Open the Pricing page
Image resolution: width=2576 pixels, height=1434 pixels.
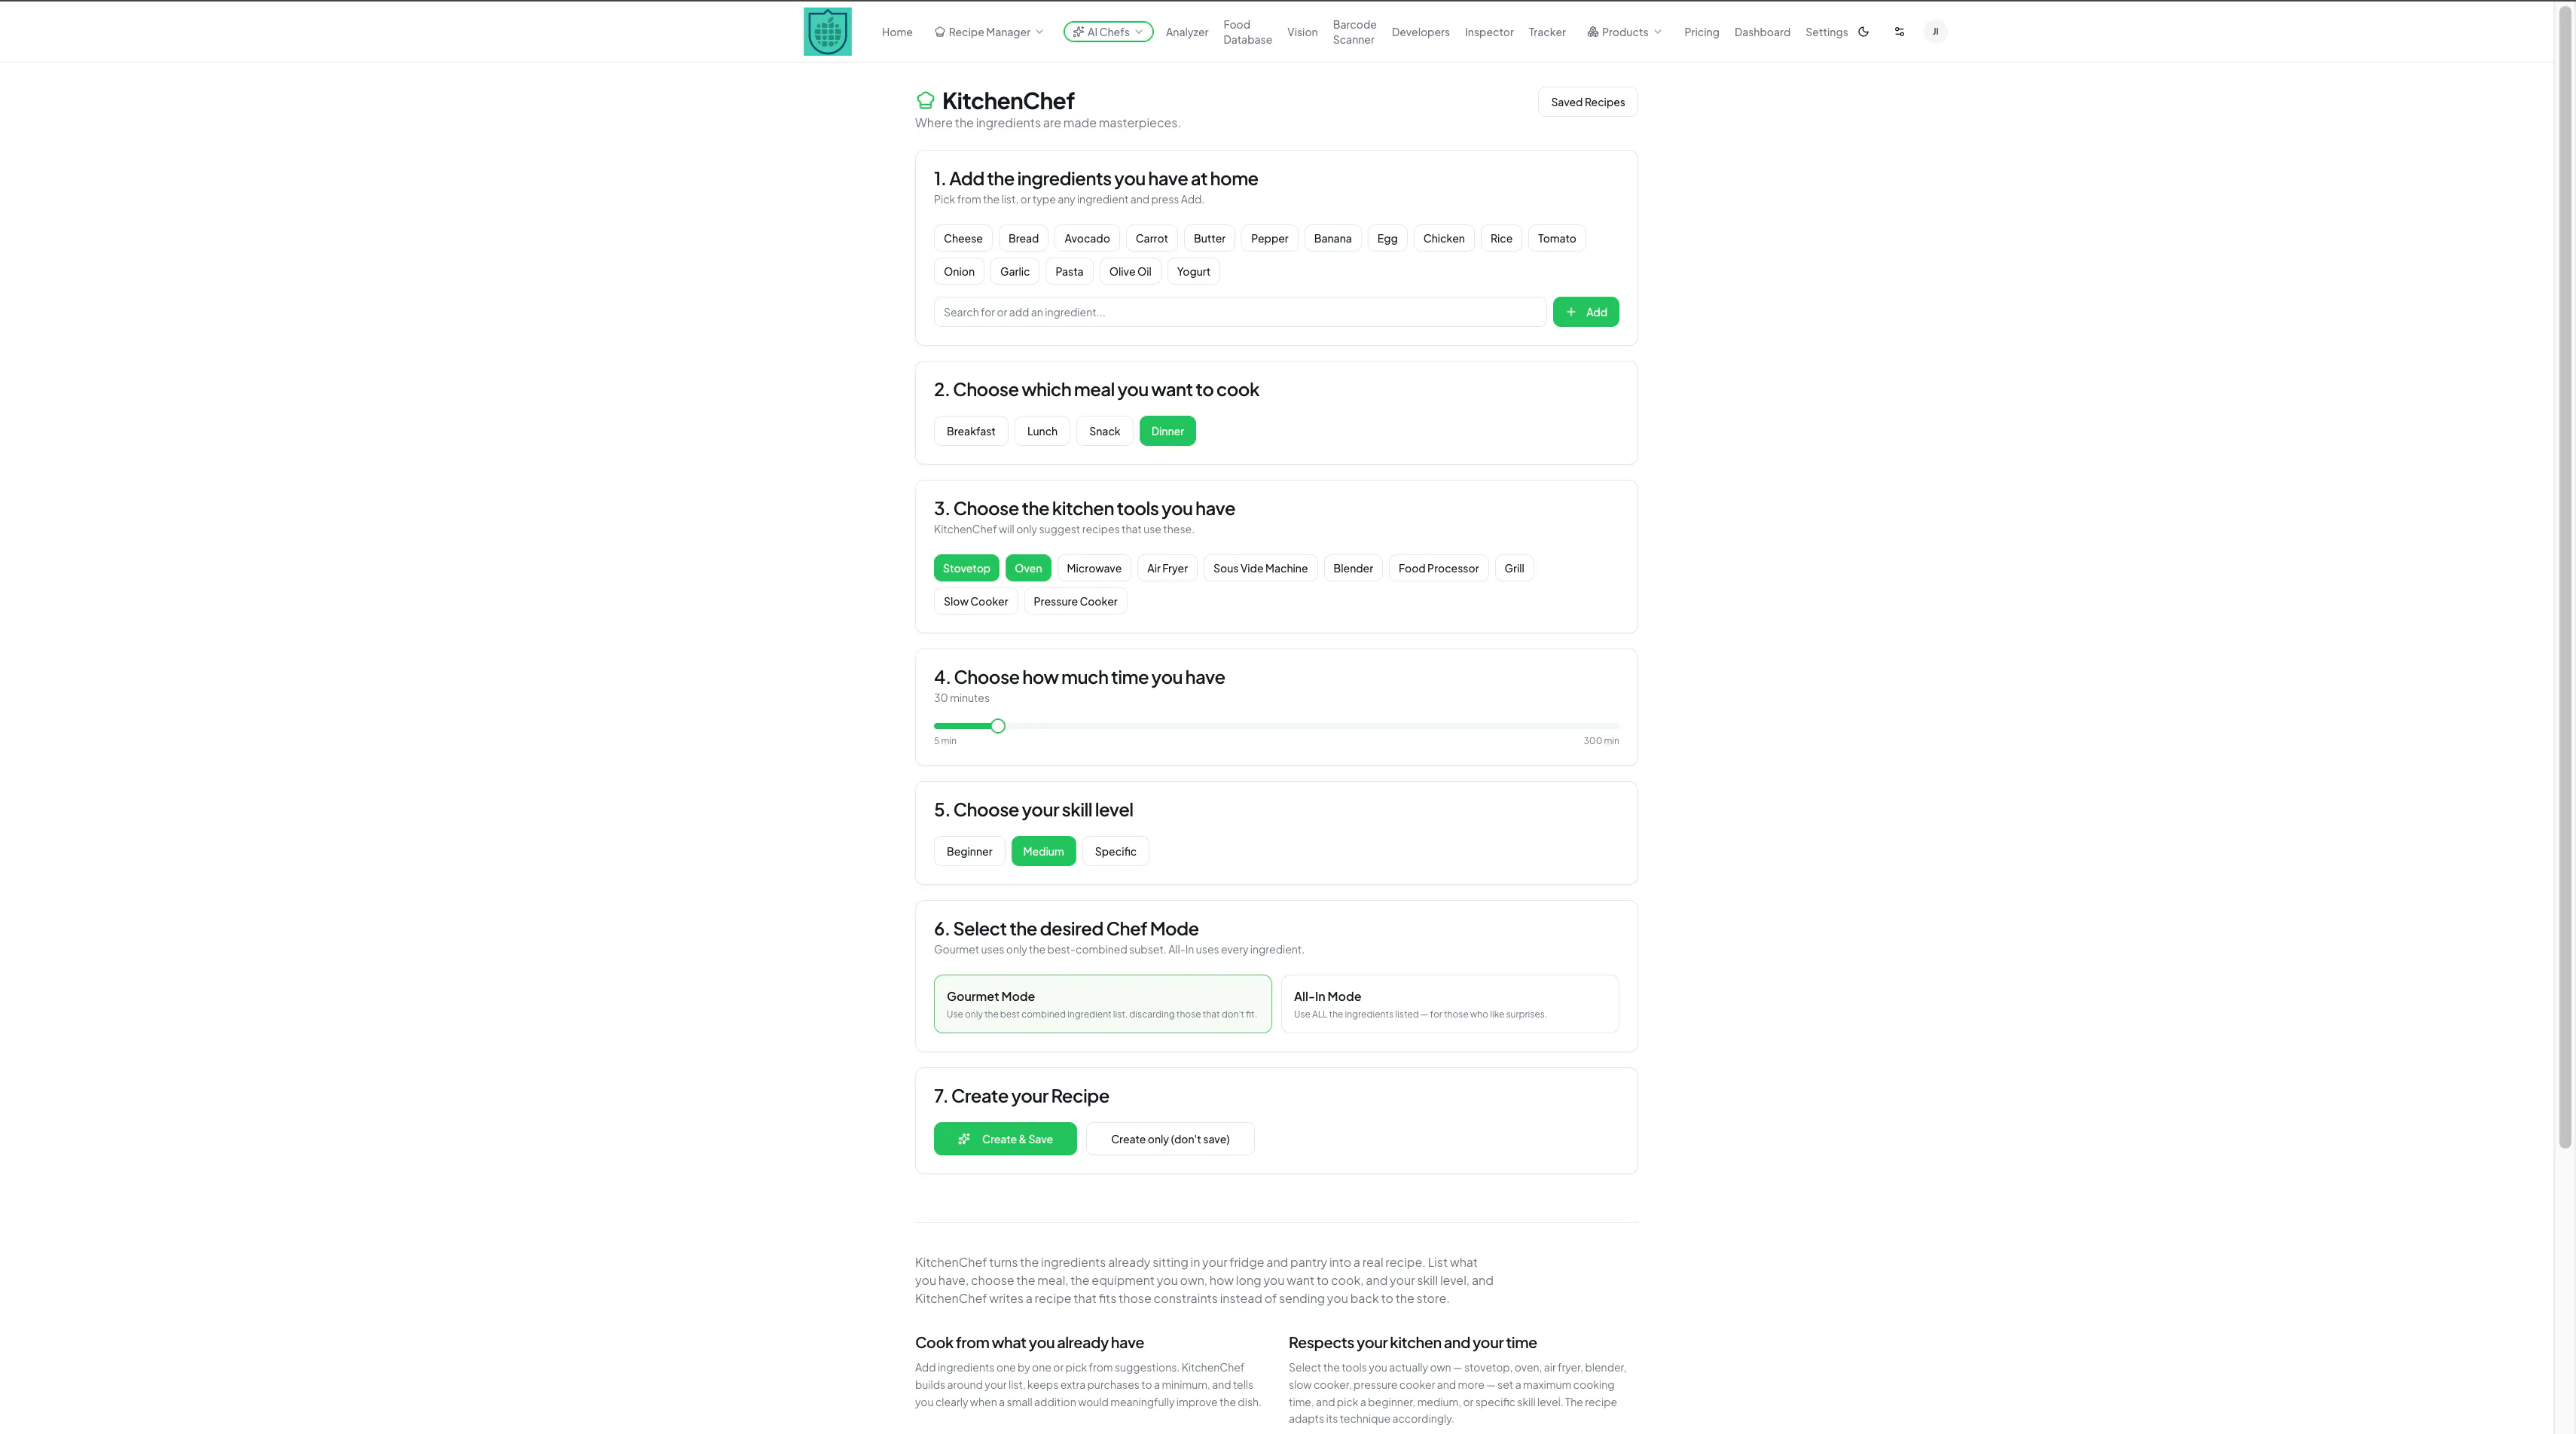(x=1701, y=32)
